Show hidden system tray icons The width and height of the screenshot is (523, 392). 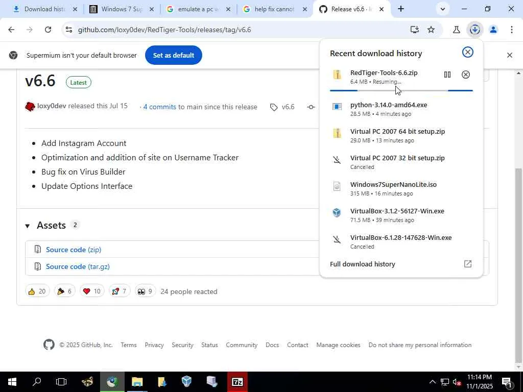(x=432, y=382)
